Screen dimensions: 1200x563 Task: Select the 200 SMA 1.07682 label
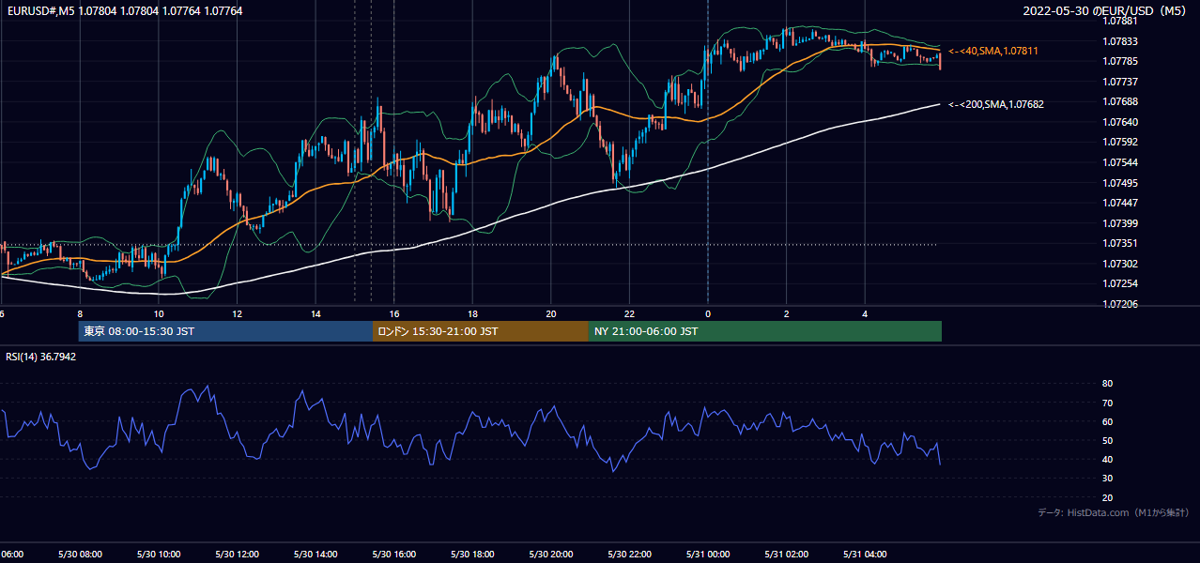996,104
